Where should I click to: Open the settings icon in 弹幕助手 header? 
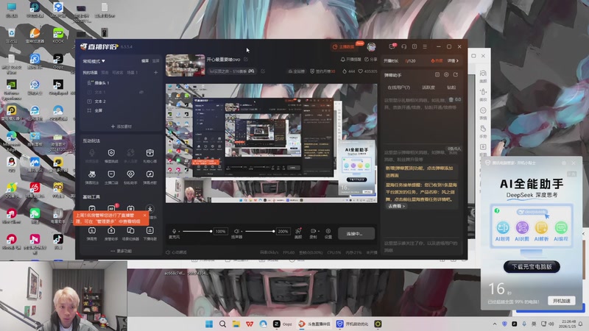click(446, 75)
